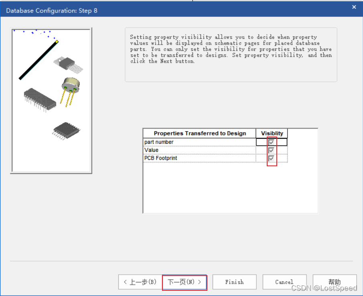Image resolution: width=363 pixels, height=296 pixels.
Task: Open help with the 帮助 button
Action: (x=335, y=282)
